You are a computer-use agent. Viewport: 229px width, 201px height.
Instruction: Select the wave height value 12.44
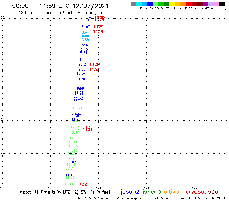pyautogui.click(x=69, y=184)
